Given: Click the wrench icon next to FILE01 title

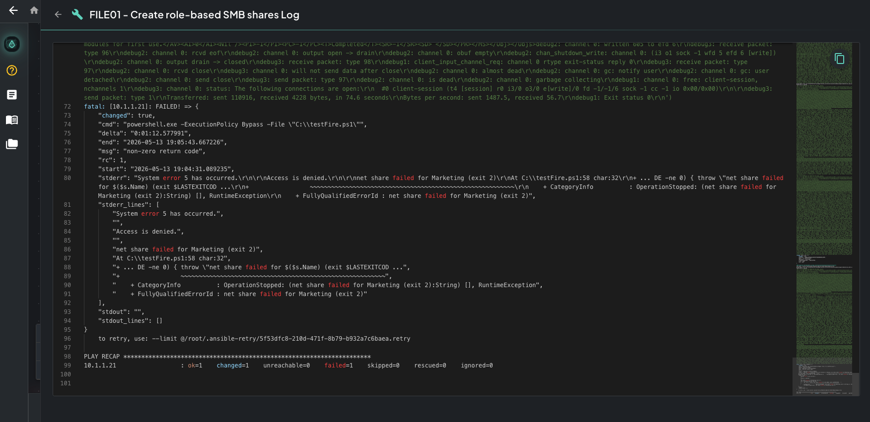Looking at the screenshot, I should point(77,14).
